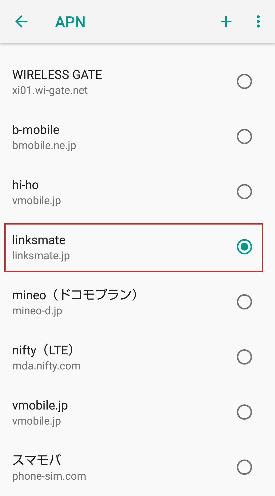Open the vmobile.jp APN entry

click(102, 412)
